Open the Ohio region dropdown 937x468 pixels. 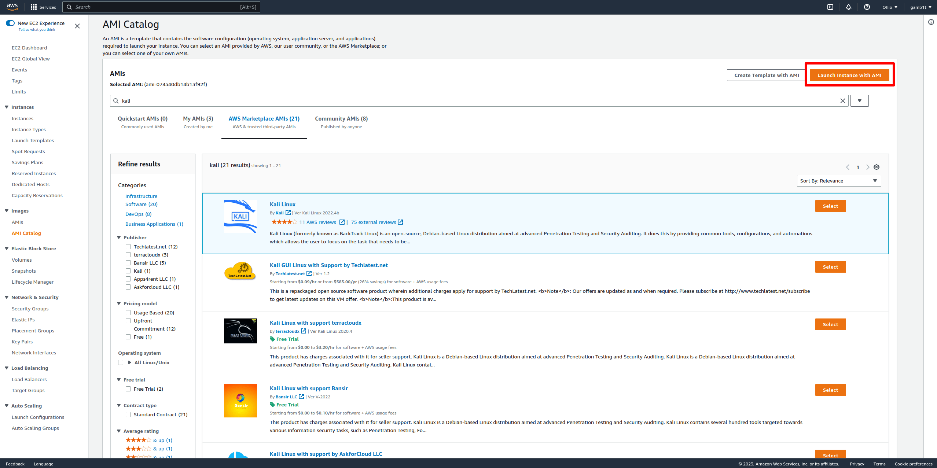[x=890, y=7]
